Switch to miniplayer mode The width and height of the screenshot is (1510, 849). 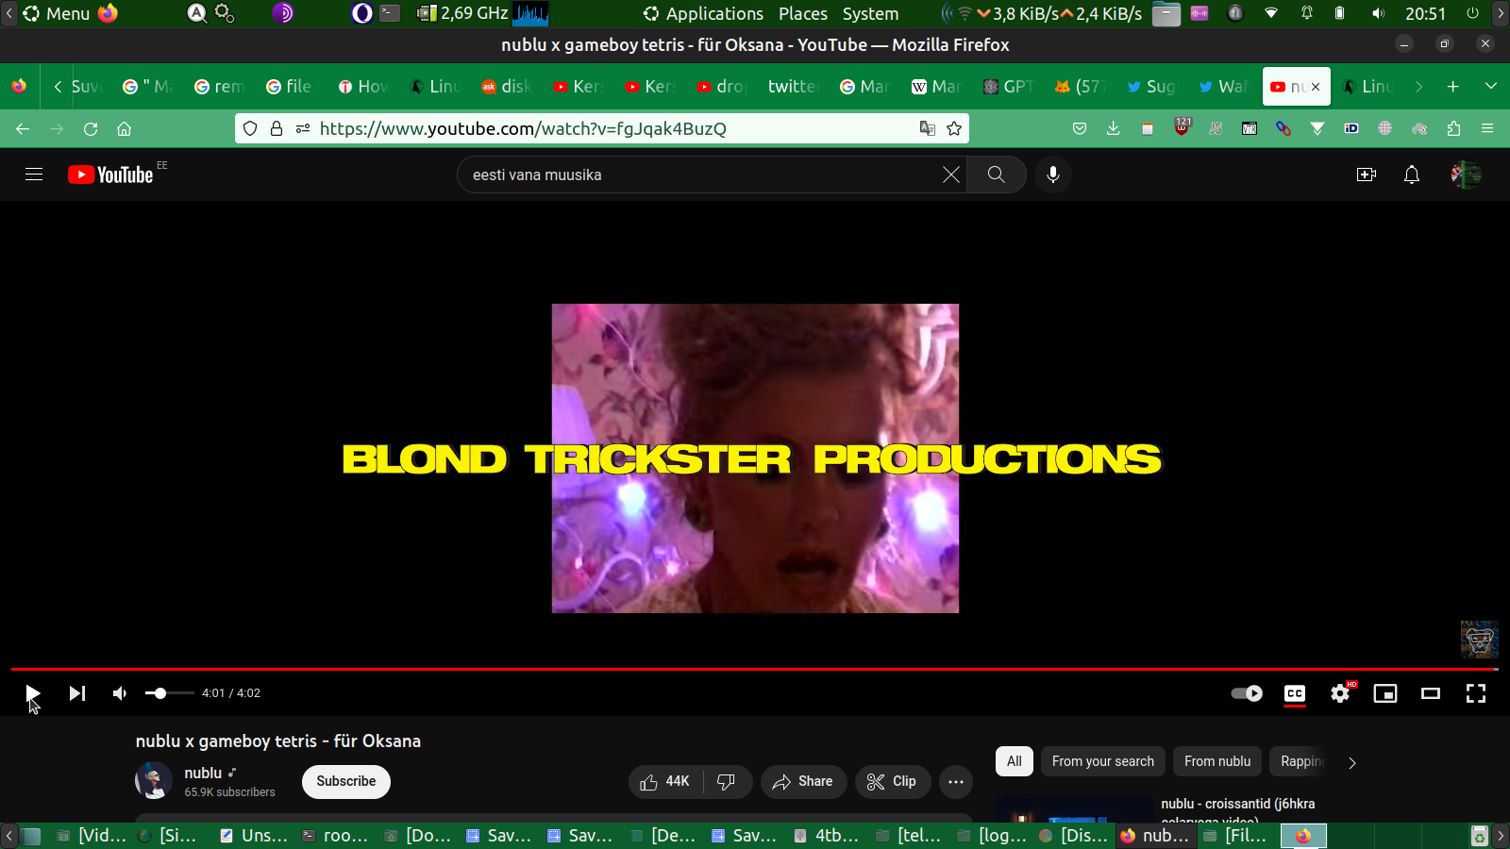click(1385, 693)
